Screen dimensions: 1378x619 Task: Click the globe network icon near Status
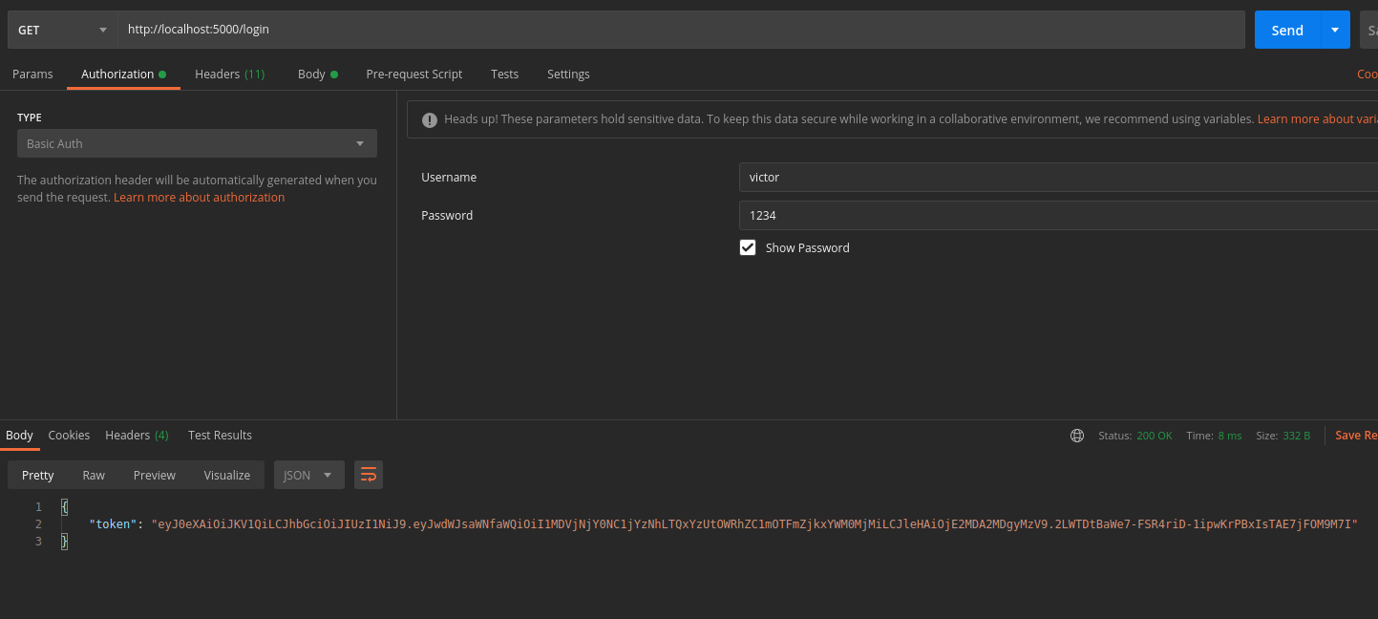point(1077,436)
